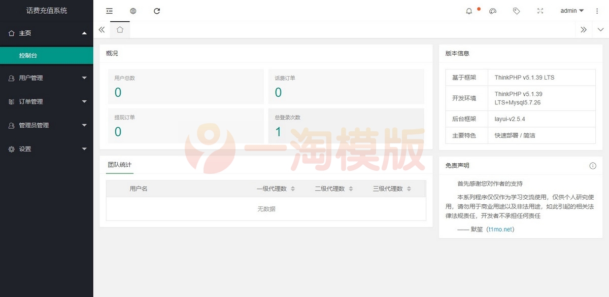Open the admin user dropdown
This screenshot has height=297, width=609.
point(570,11)
